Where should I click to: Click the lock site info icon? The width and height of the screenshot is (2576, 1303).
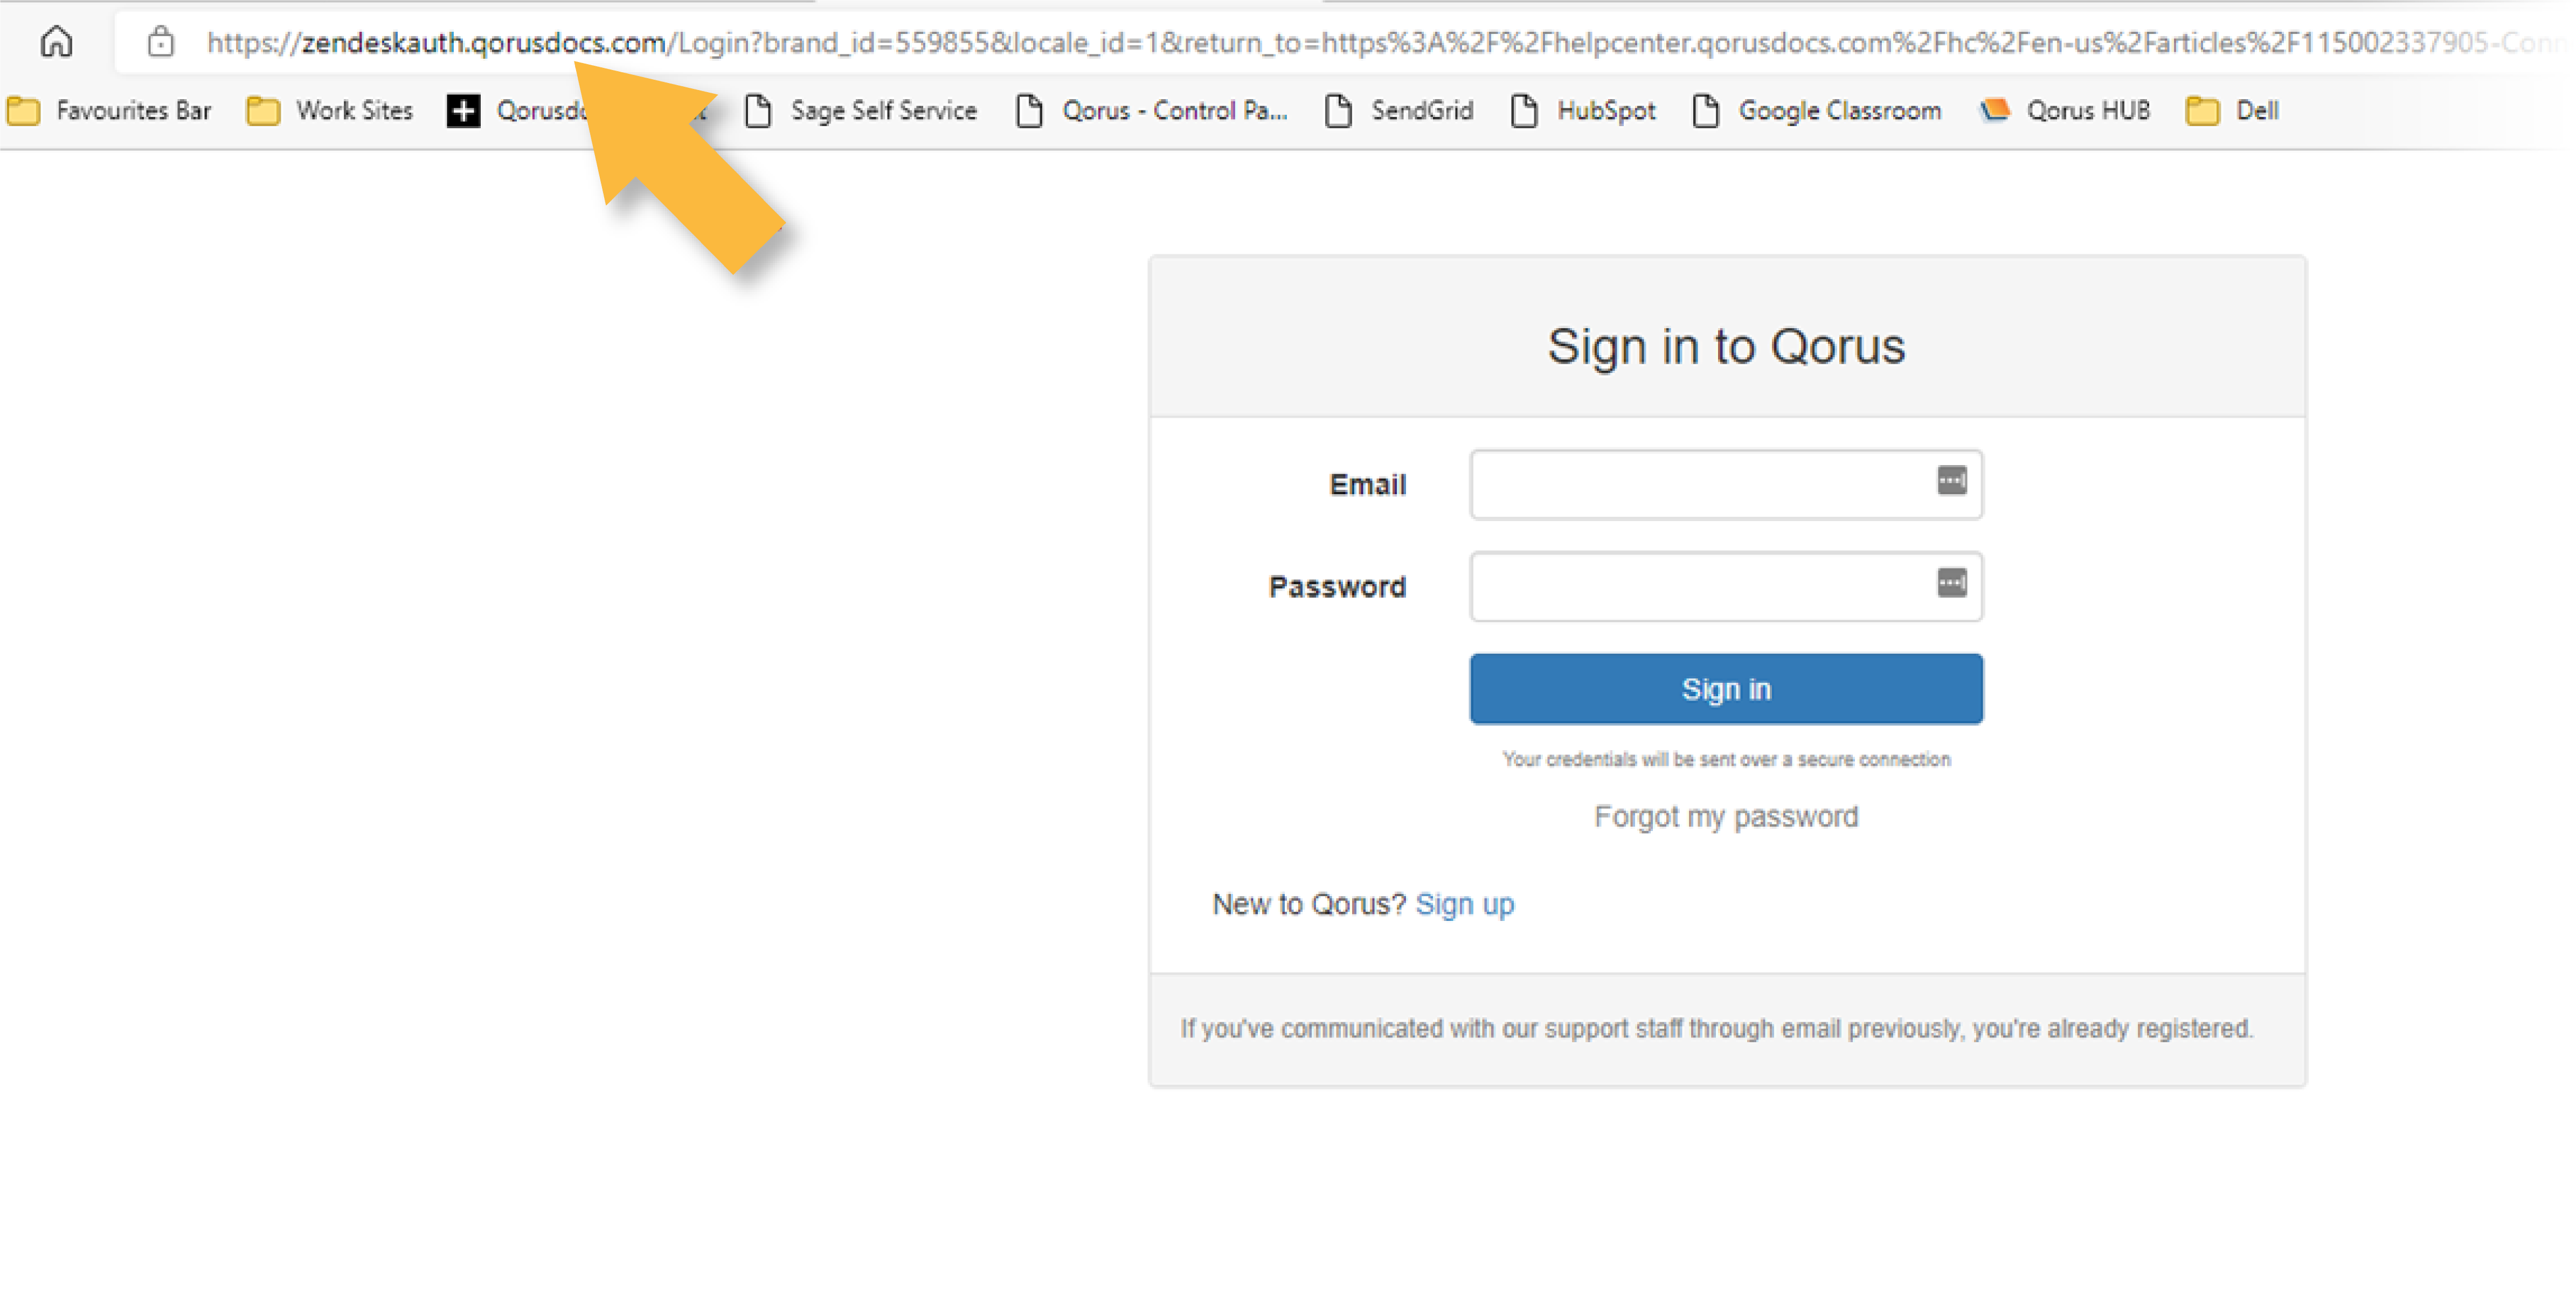160,42
